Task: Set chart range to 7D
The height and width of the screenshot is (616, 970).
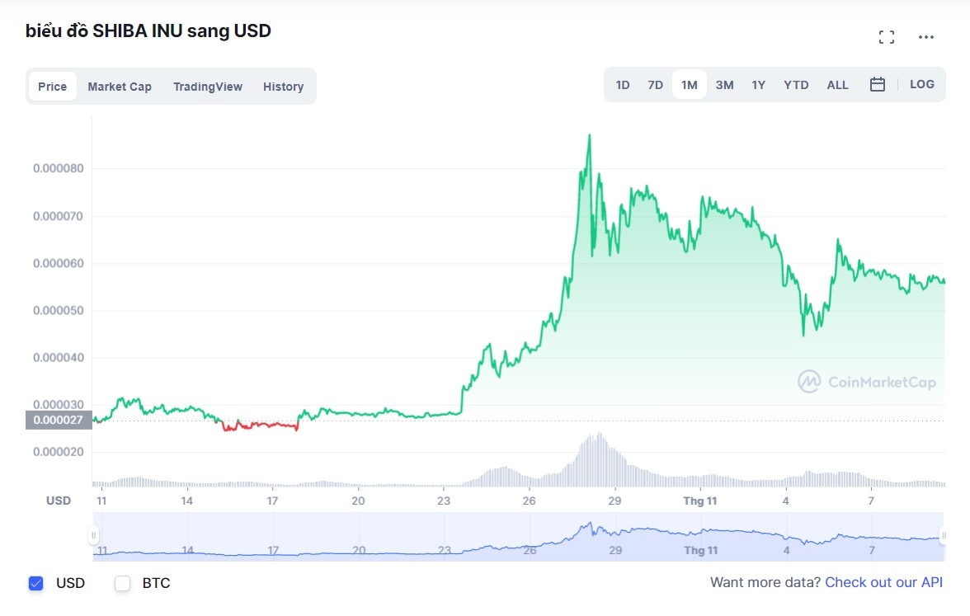Action: pyautogui.click(x=655, y=85)
